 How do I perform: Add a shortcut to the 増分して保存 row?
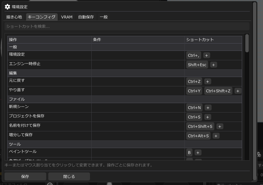216,136
